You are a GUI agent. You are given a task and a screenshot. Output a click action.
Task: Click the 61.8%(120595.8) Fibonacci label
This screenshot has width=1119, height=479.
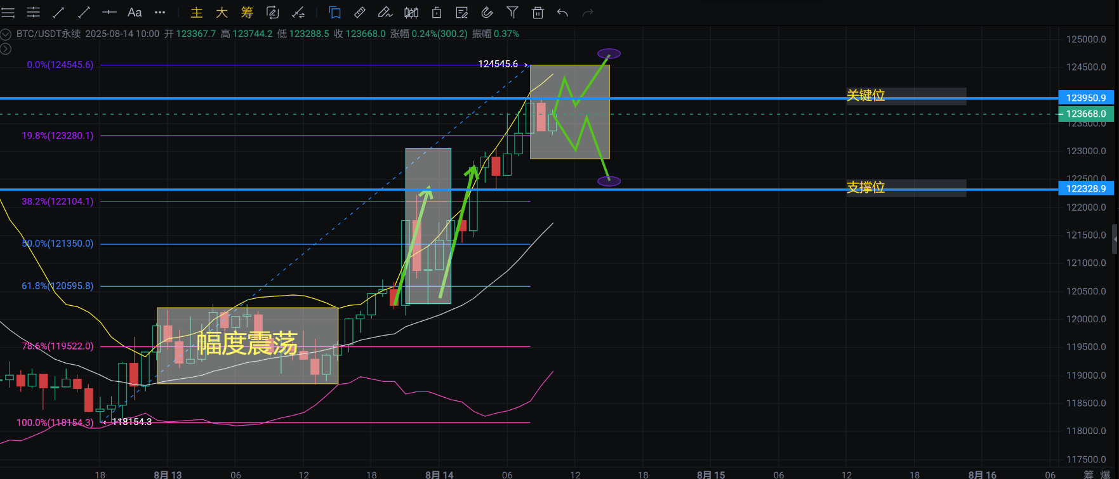(58, 285)
